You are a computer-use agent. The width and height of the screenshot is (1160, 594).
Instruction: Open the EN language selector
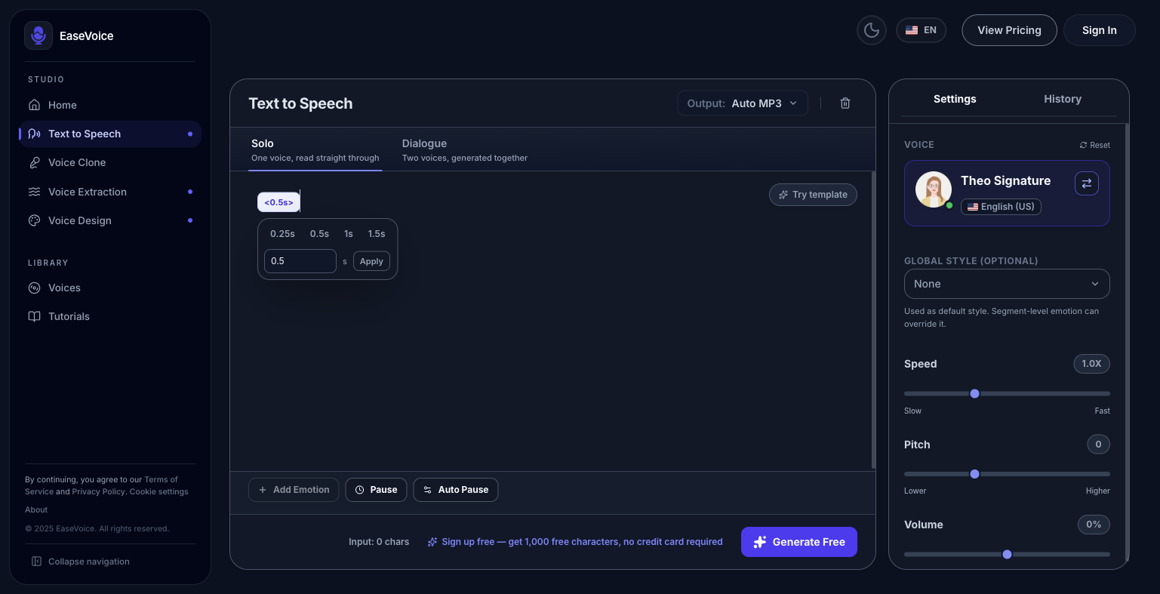921,30
